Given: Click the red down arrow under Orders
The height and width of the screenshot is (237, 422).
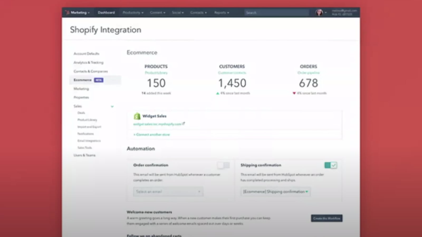Looking at the screenshot, I should [294, 93].
